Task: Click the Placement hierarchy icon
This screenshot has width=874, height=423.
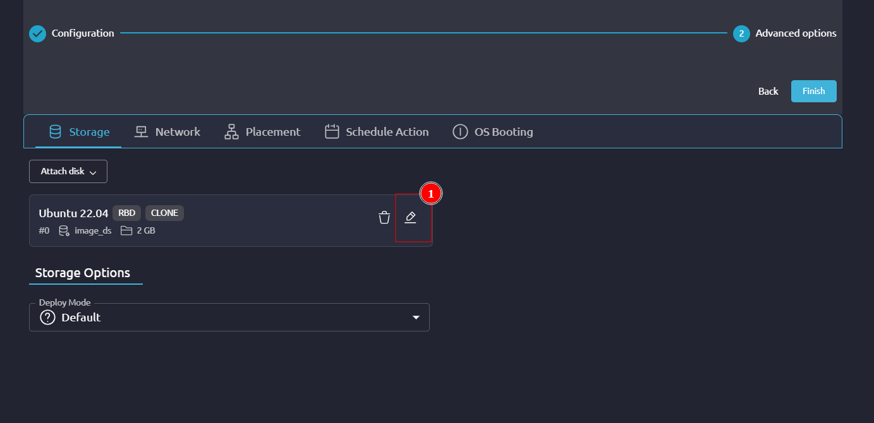Action: point(231,131)
